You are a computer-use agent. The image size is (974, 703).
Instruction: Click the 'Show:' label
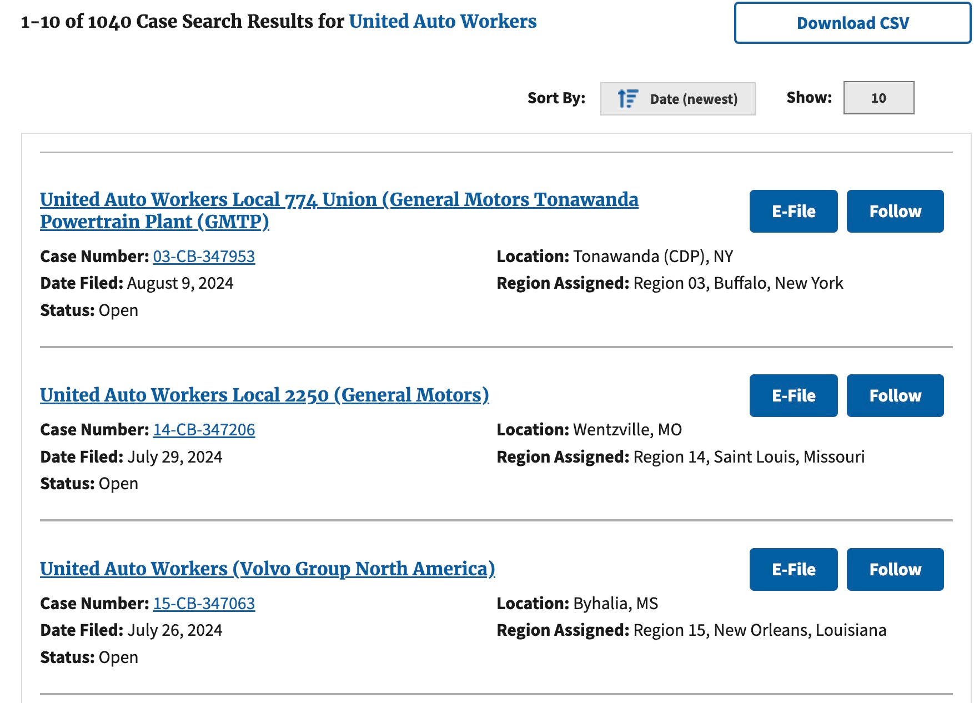click(809, 98)
